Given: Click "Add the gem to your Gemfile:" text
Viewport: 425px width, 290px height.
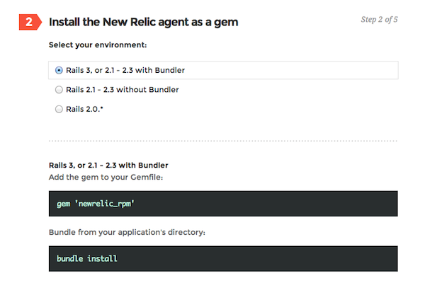Looking at the screenshot, I should 106,177.
